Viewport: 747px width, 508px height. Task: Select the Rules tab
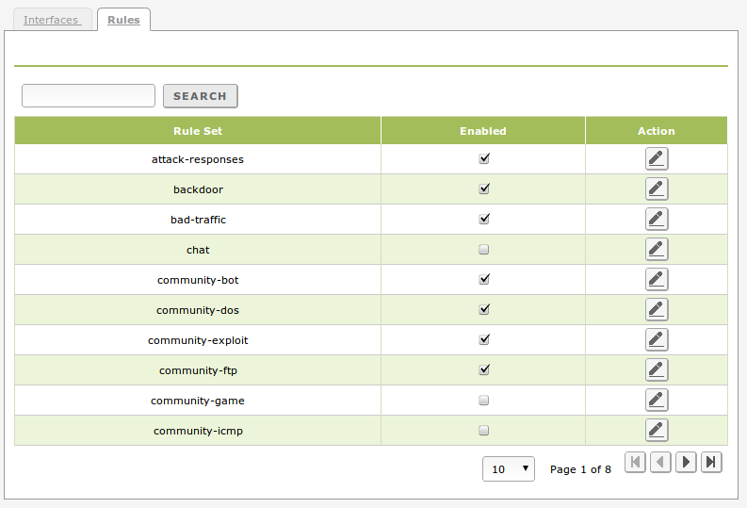123,20
